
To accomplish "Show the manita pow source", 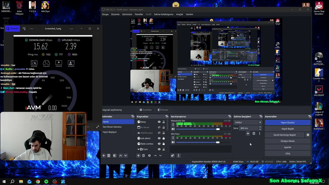I will (x=159, y=133).
